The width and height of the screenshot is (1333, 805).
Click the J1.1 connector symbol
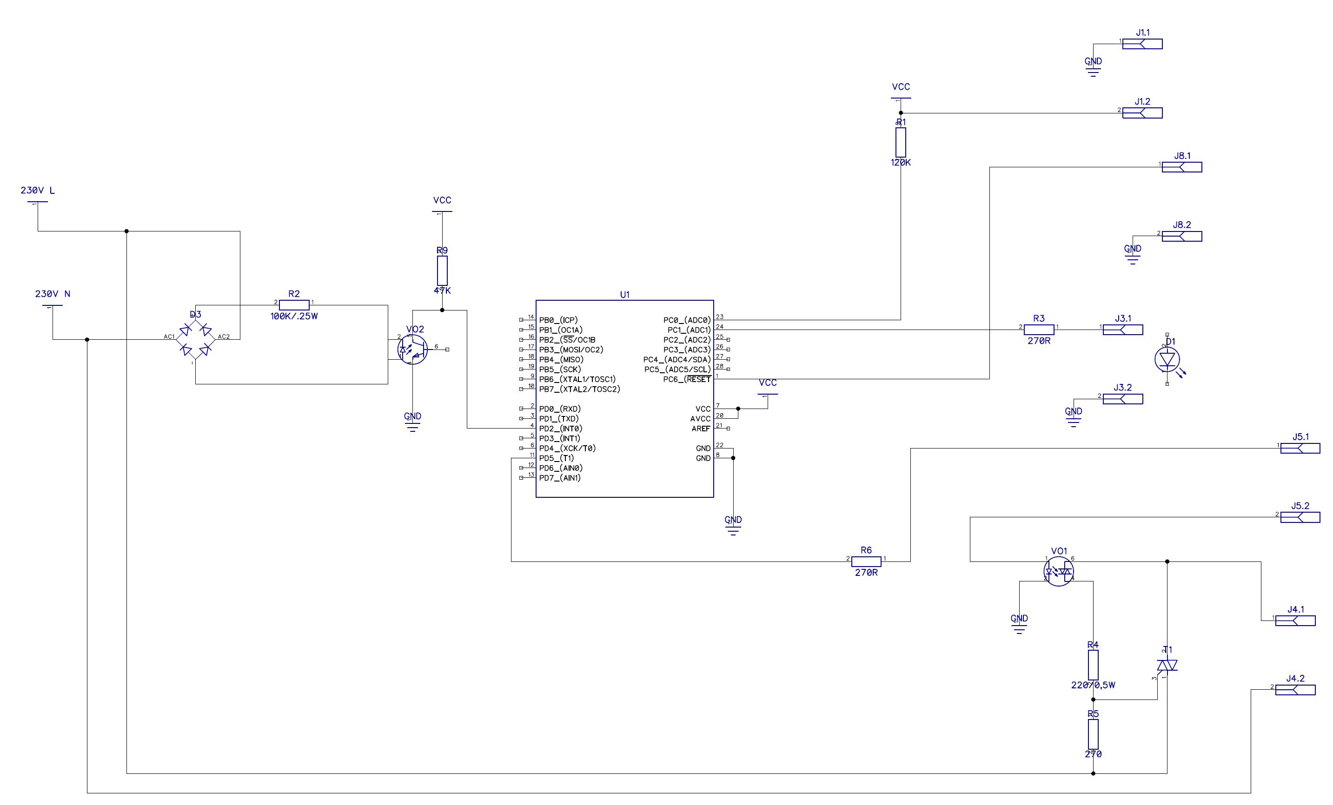tap(1142, 44)
